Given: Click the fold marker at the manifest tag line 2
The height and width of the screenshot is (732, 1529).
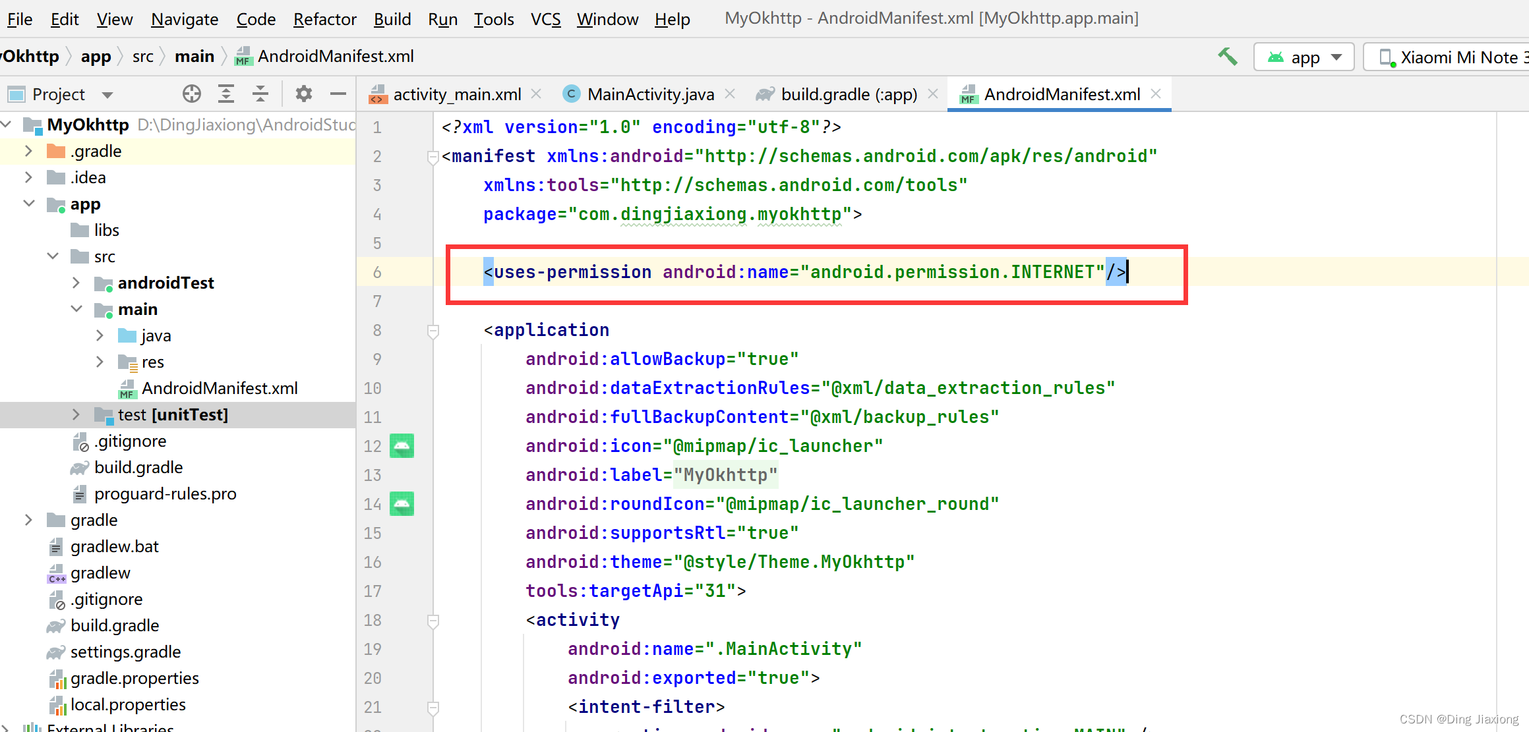Looking at the screenshot, I should (433, 157).
